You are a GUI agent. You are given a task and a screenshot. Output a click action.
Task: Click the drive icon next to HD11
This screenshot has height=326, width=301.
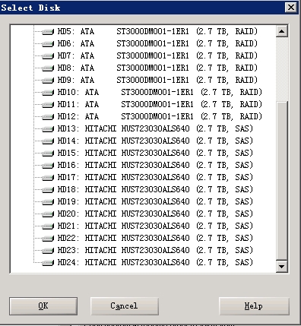(x=48, y=105)
